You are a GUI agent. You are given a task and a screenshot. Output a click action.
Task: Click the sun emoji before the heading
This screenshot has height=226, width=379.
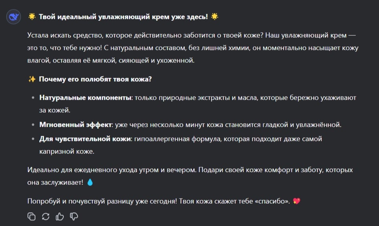pyautogui.click(x=32, y=16)
